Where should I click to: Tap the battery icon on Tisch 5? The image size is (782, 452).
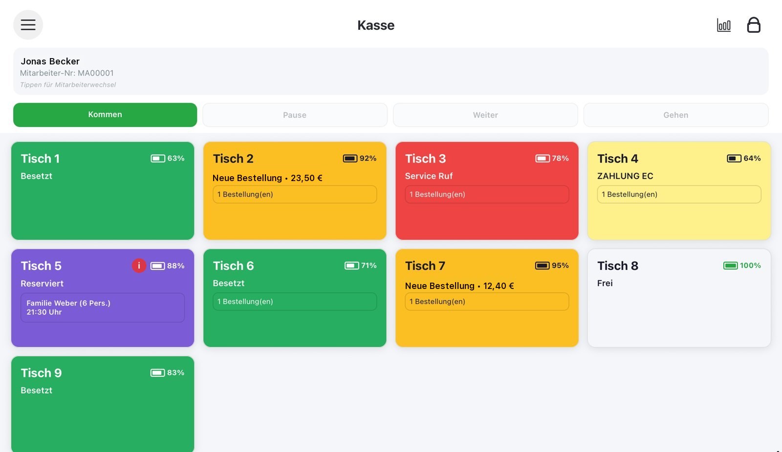(158, 266)
